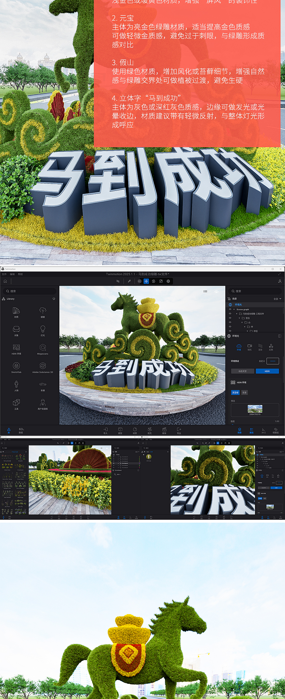285x699 pixels.
Task: Toggle visibility eye for 山 folder
Action: pos(230,322)
